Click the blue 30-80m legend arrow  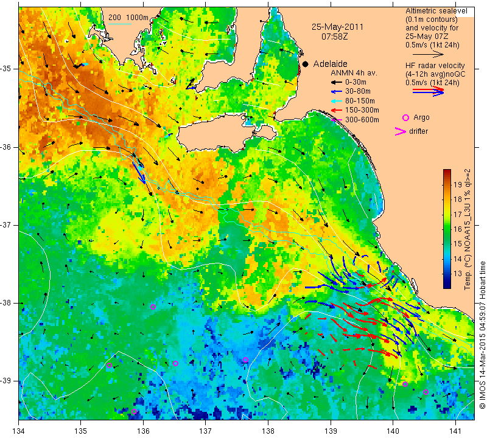336,92
